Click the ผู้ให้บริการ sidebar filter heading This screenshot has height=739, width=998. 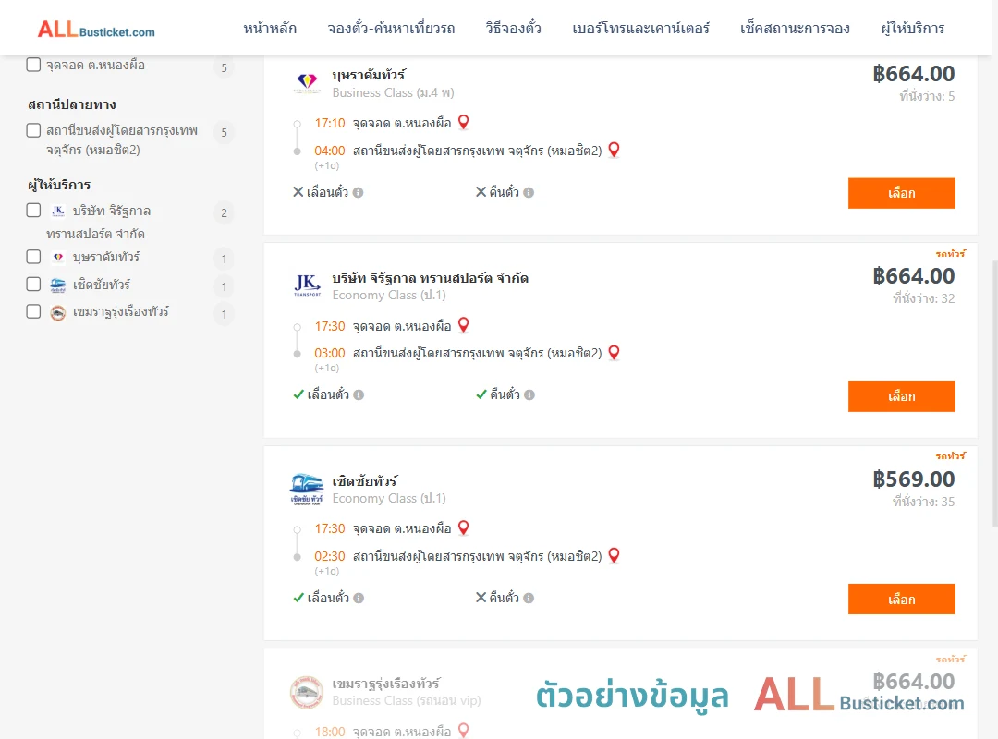(59, 185)
